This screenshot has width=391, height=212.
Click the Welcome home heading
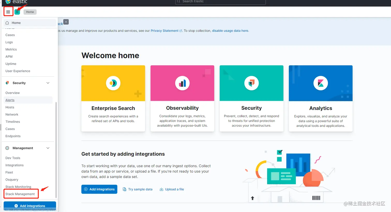110,55
